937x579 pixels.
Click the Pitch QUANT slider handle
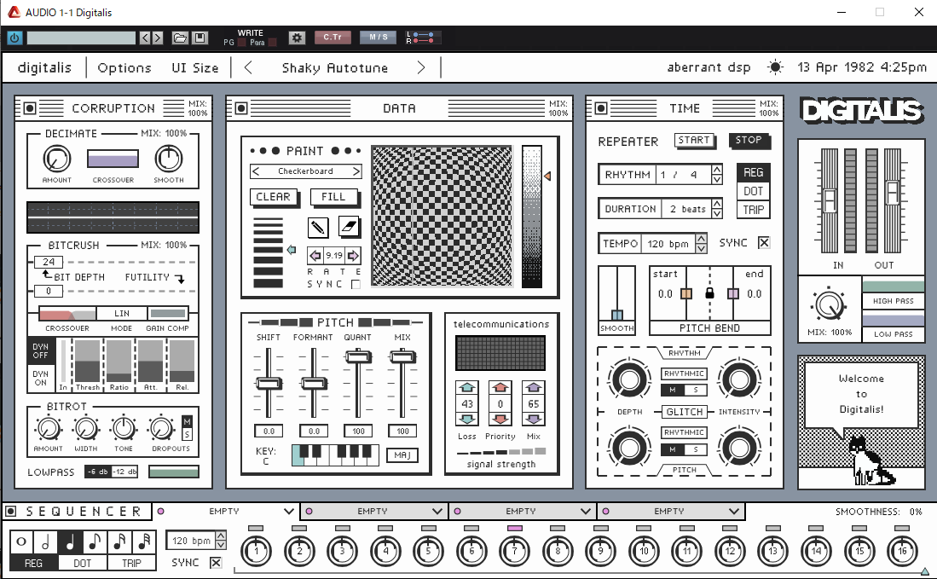pyautogui.click(x=358, y=357)
